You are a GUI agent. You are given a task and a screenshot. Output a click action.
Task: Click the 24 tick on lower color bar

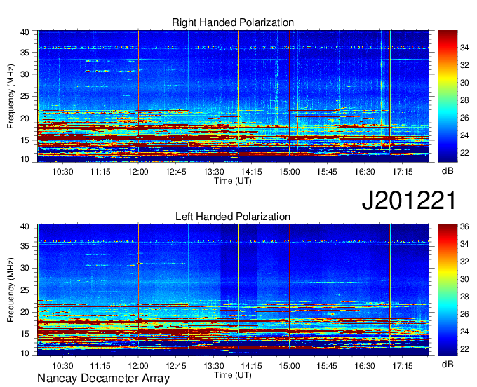(x=464, y=332)
